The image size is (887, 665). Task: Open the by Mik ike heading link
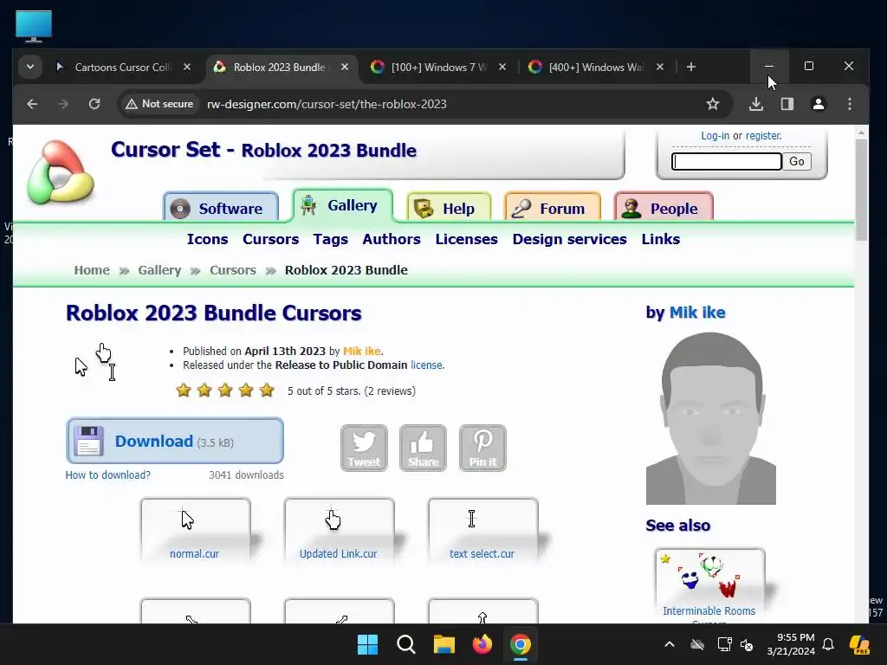click(x=697, y=313)
